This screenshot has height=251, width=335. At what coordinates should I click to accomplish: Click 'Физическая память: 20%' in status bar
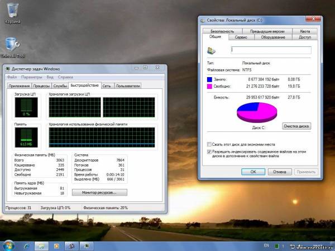click(106, 208)
